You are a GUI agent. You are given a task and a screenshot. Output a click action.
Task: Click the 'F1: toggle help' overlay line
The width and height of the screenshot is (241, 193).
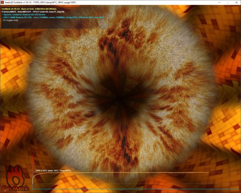[x=10, y=20]
